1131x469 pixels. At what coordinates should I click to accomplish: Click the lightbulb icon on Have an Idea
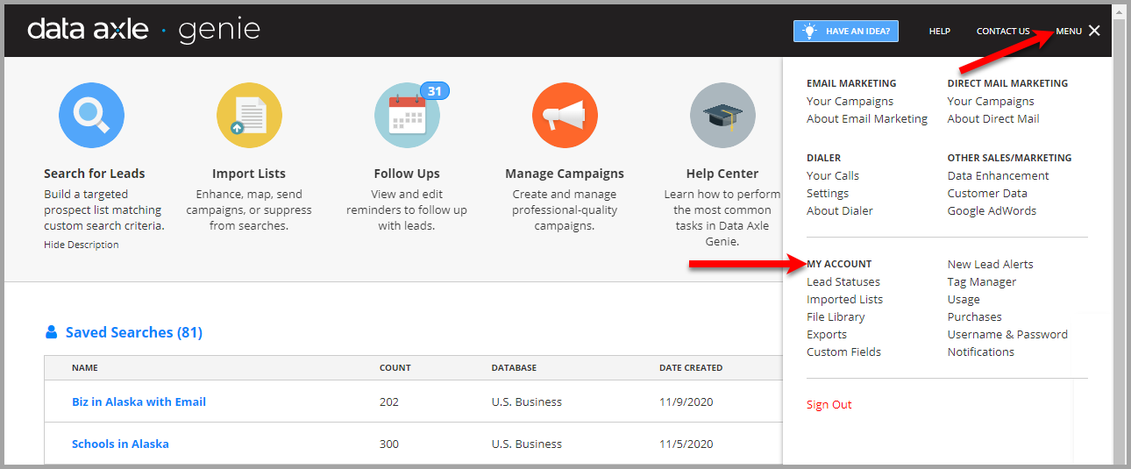809,32
